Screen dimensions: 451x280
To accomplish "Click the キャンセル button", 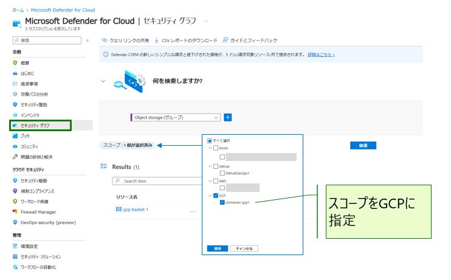I will point(244,248).
